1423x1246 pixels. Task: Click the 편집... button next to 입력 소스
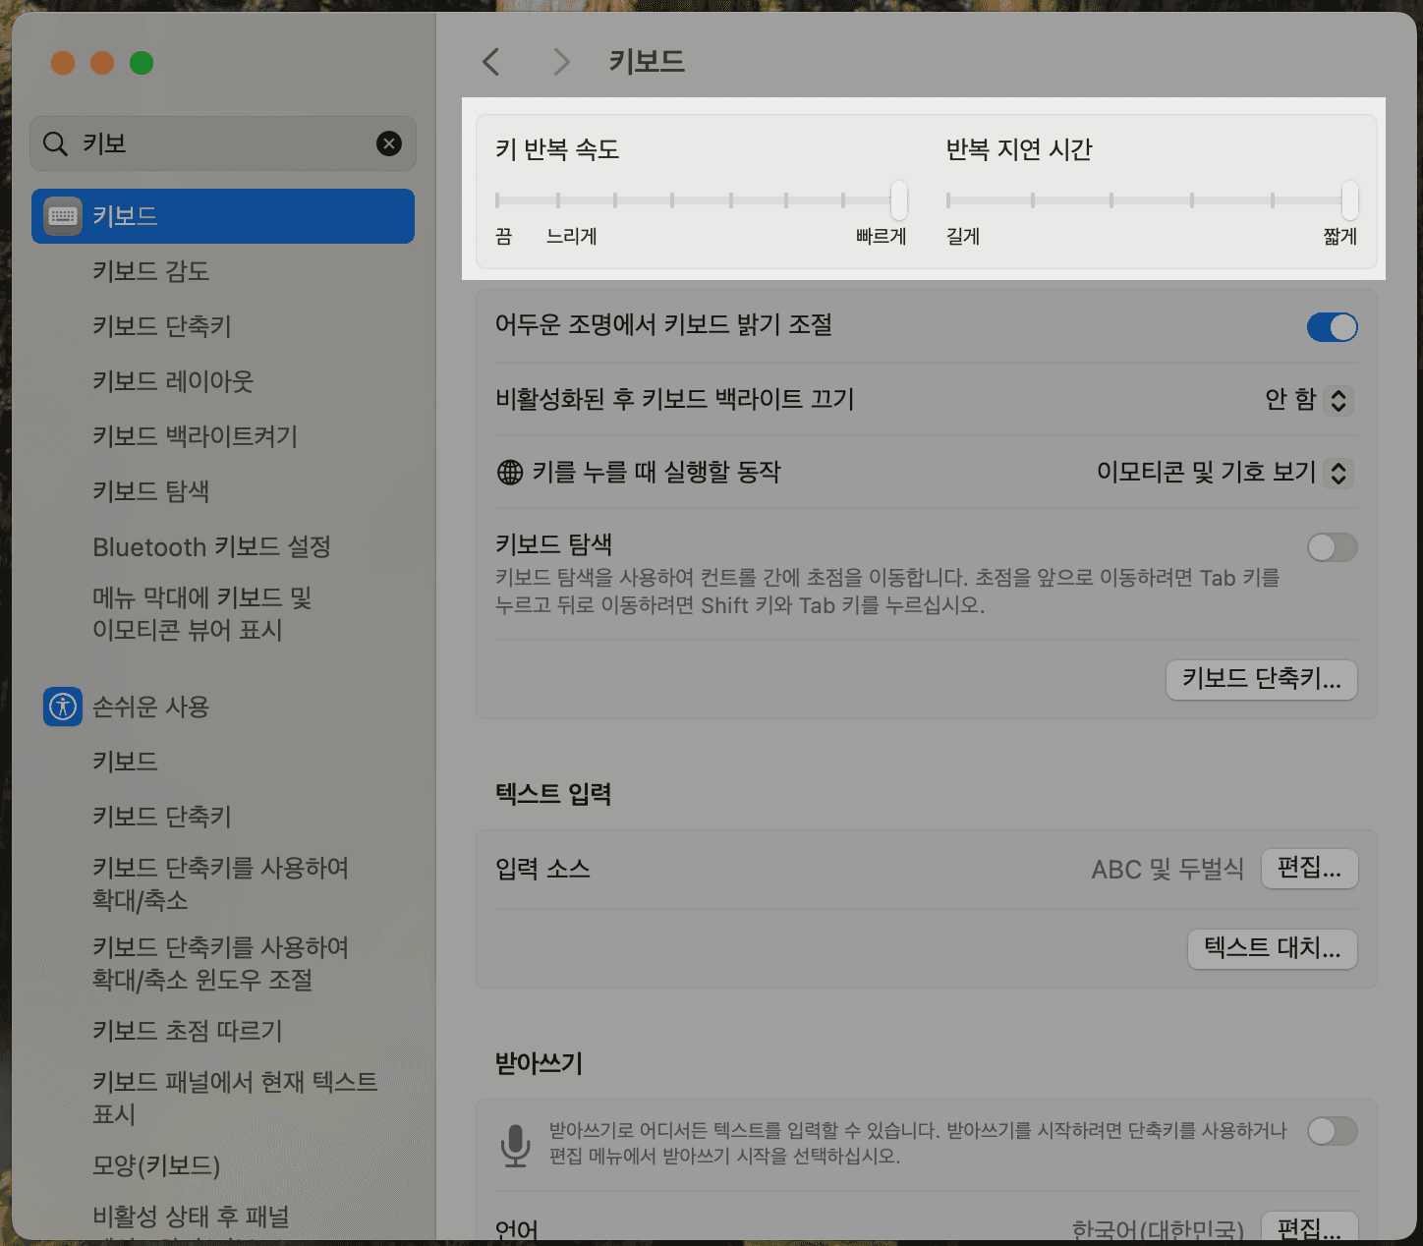[x=1309, y=869]
